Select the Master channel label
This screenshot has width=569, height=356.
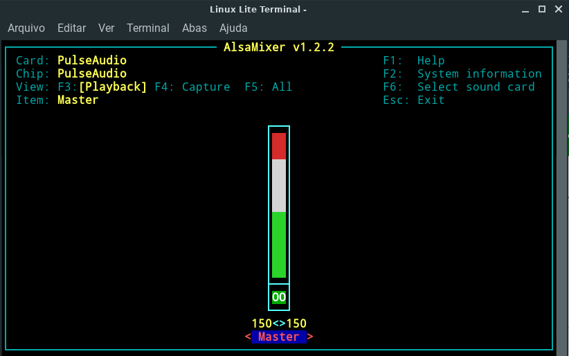pyautogui.click(x=279, y=337)
